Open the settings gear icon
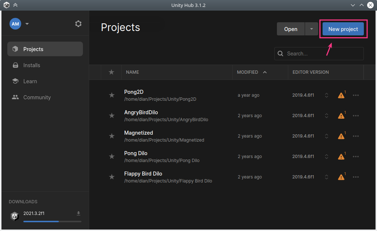377x231 pixels. point(78,24)
